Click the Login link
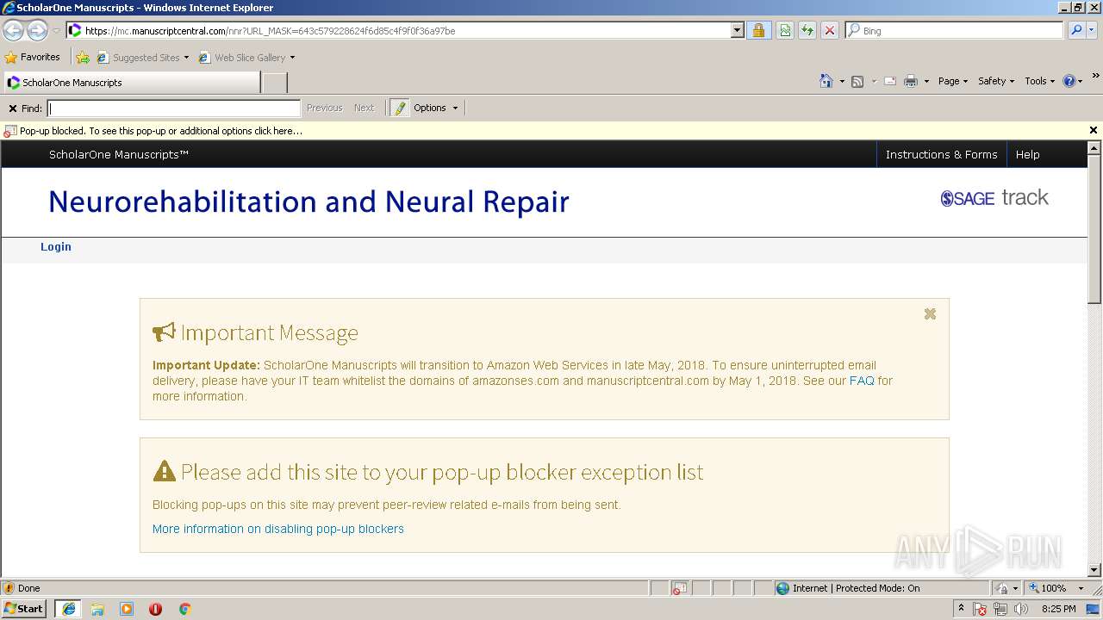This screenshot has height=620, width=1103. pyautogui.click(x=56, y=246)
